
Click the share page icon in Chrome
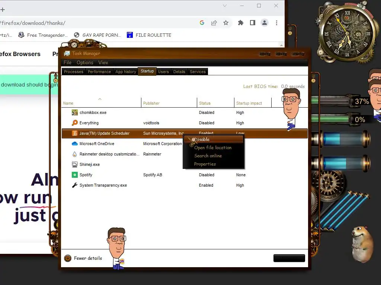click(214, 23)
